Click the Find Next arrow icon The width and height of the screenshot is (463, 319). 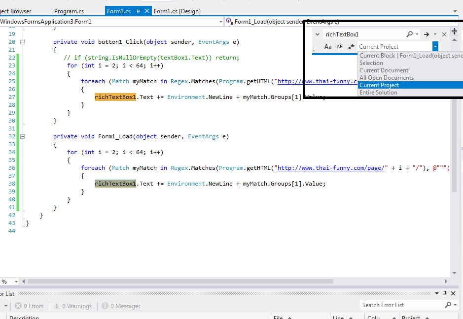(x=427, y=34)
